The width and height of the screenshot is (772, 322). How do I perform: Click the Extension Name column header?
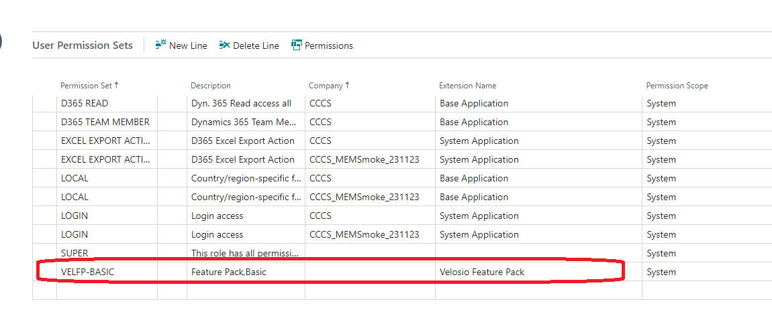coord(468,86)
